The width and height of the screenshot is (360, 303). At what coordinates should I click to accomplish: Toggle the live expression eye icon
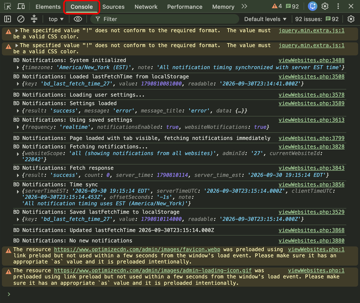tap(78, 19)
